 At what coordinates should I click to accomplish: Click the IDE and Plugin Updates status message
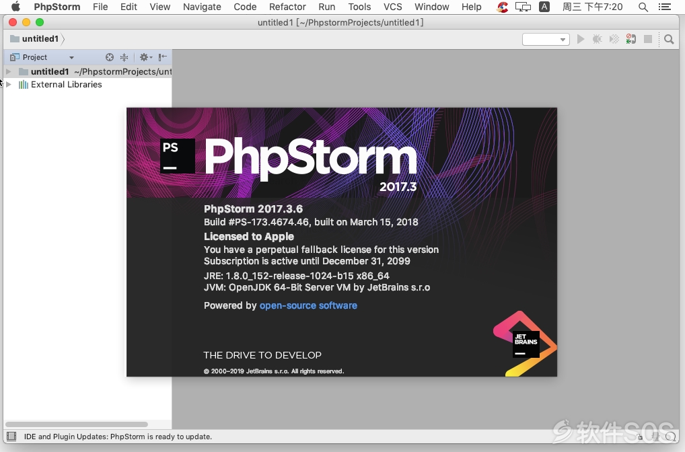coord(118,437)
